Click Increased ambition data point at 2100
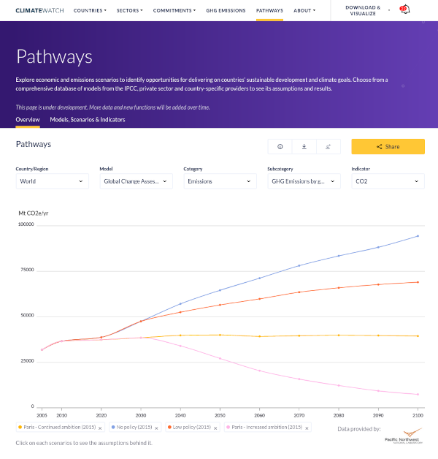The width and height of the screenshot is (438, 459). point(418,394)
